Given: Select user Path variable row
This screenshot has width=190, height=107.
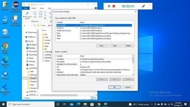Looking at the screenshot, I should (94, 33).
